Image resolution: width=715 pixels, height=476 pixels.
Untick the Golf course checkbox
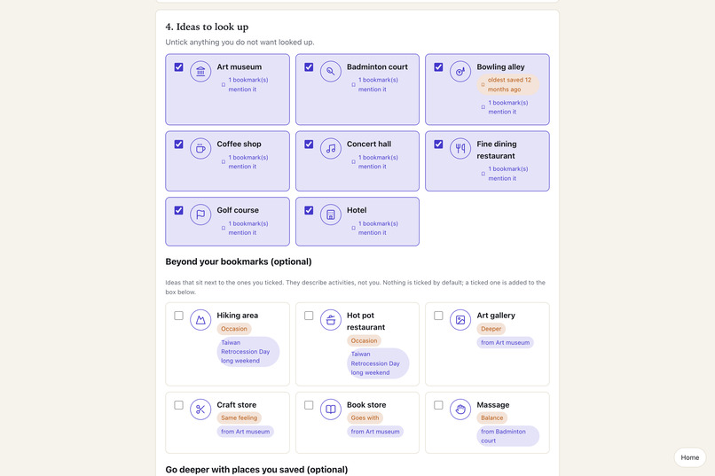click(179, 210)
